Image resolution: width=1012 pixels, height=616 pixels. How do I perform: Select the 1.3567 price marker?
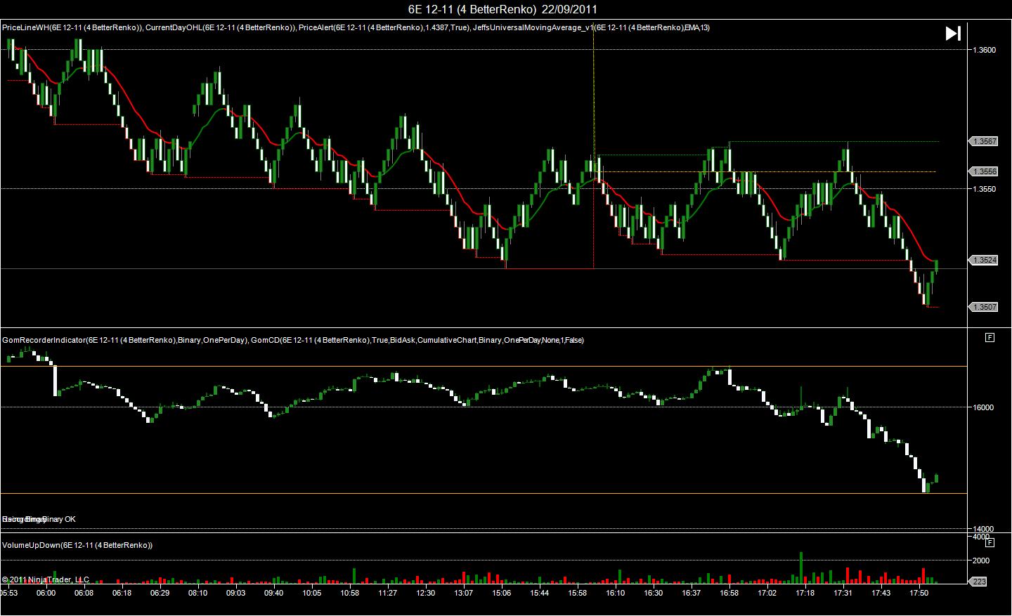[984, 141]
